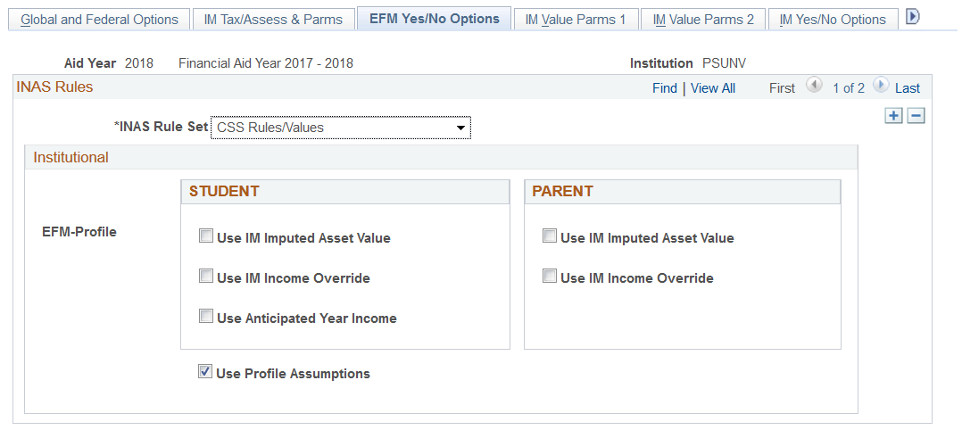Add a new row with plus icon
This screenshot has height=430, width=962.
894,116
